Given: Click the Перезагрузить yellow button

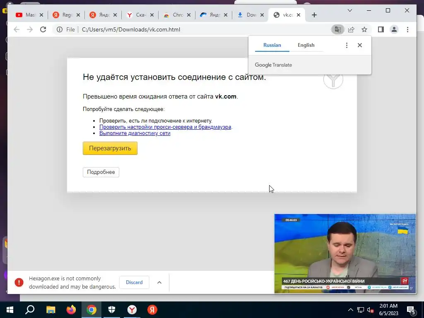Looking at the screenshot, I should [x=110, y=148].
